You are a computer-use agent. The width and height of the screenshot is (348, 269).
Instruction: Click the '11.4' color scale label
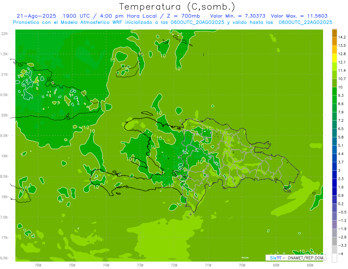pos(342,71)
